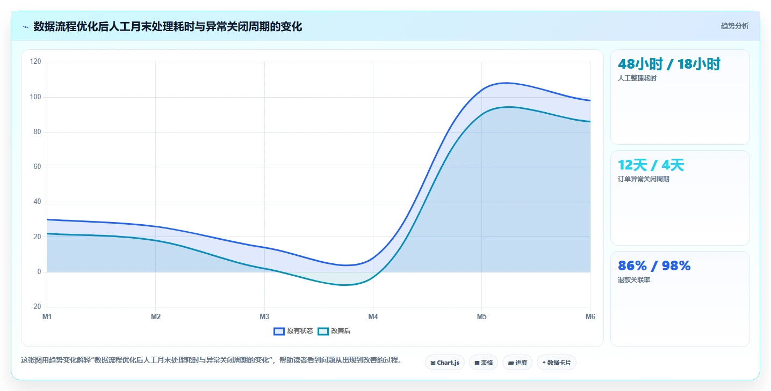The width and height of the screenshot is (771, 391).
Task: Click the 100 y-axis value
Action: [x=35, y=97]
